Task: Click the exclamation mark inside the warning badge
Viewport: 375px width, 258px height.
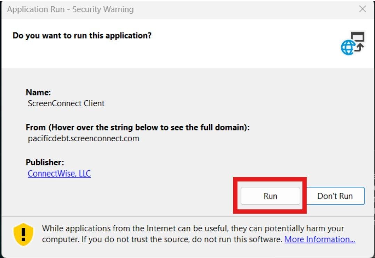Action: pos(23,234)
